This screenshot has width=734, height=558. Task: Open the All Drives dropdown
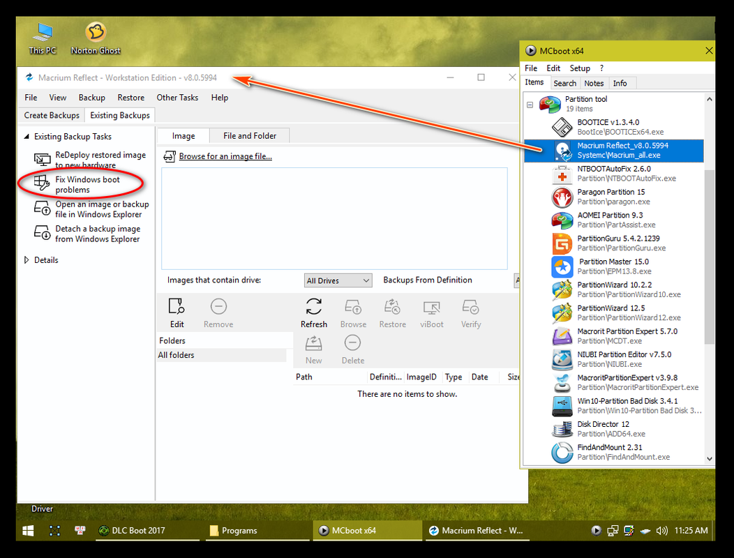pos(338,280)
